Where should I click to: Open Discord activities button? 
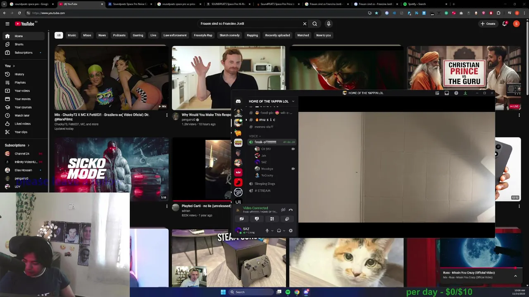tap(272, 219)
